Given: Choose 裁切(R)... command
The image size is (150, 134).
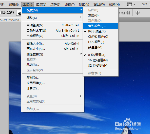Looking at the screenshot, I should click(52, 65).
